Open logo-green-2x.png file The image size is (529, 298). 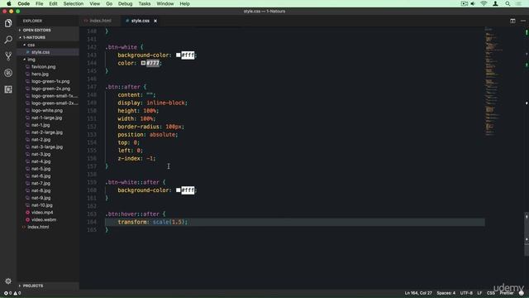[x=48, y=89]
